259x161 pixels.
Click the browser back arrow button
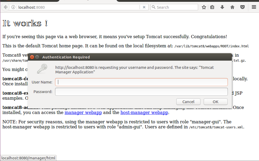pos(5,7)
